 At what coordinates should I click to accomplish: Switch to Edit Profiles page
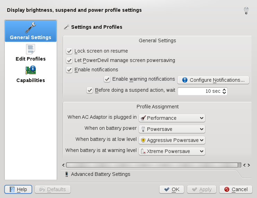31,53
